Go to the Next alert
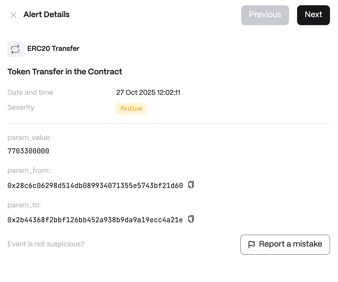The image size is (338, 282). 313,15
